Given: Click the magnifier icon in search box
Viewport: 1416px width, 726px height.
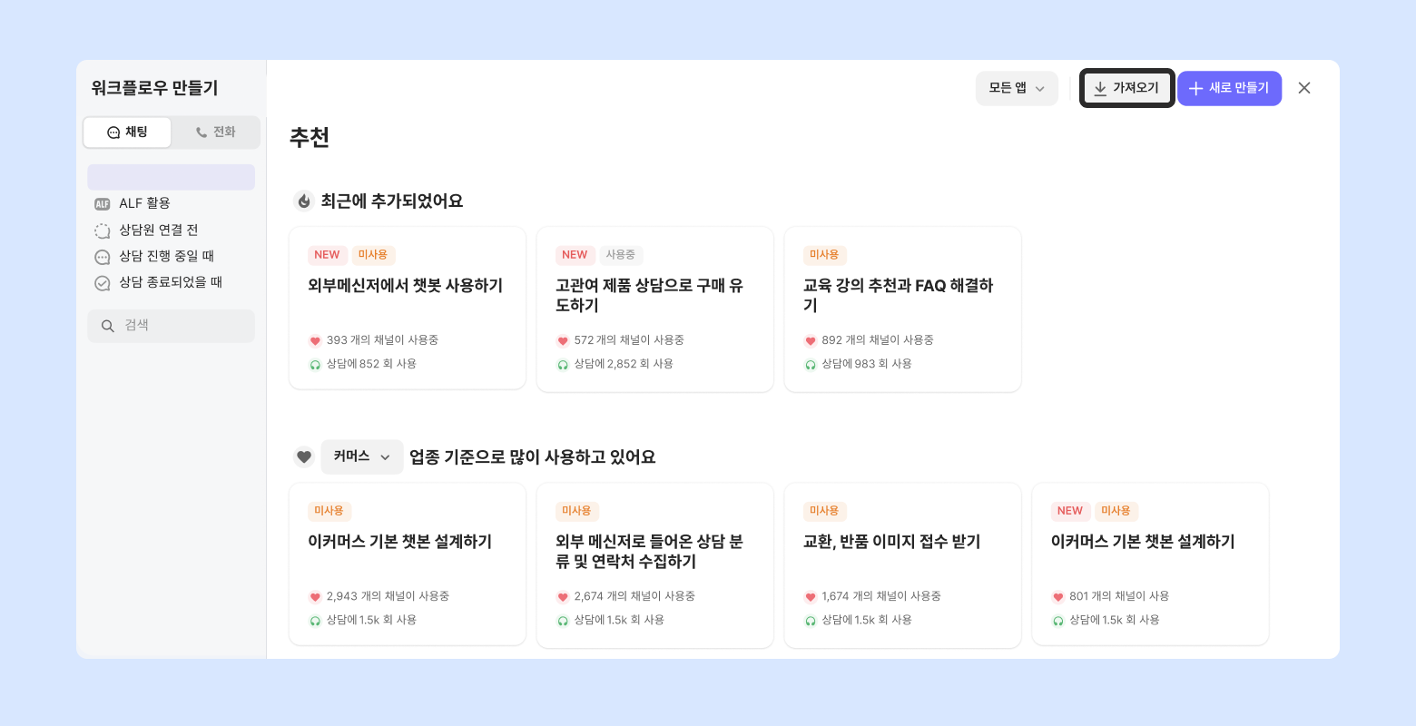Looking at the screenshot, I should [x=108, y=326].
